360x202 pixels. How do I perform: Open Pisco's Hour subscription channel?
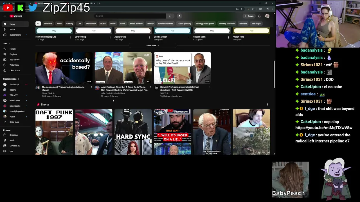point(16,100)
